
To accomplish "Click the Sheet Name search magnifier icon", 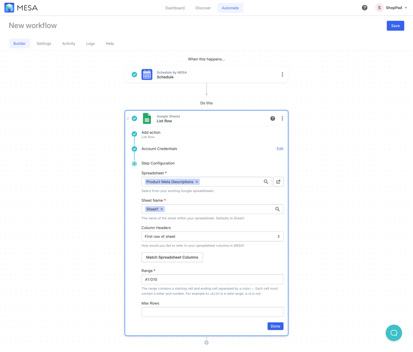I will (x=277, y=209).
